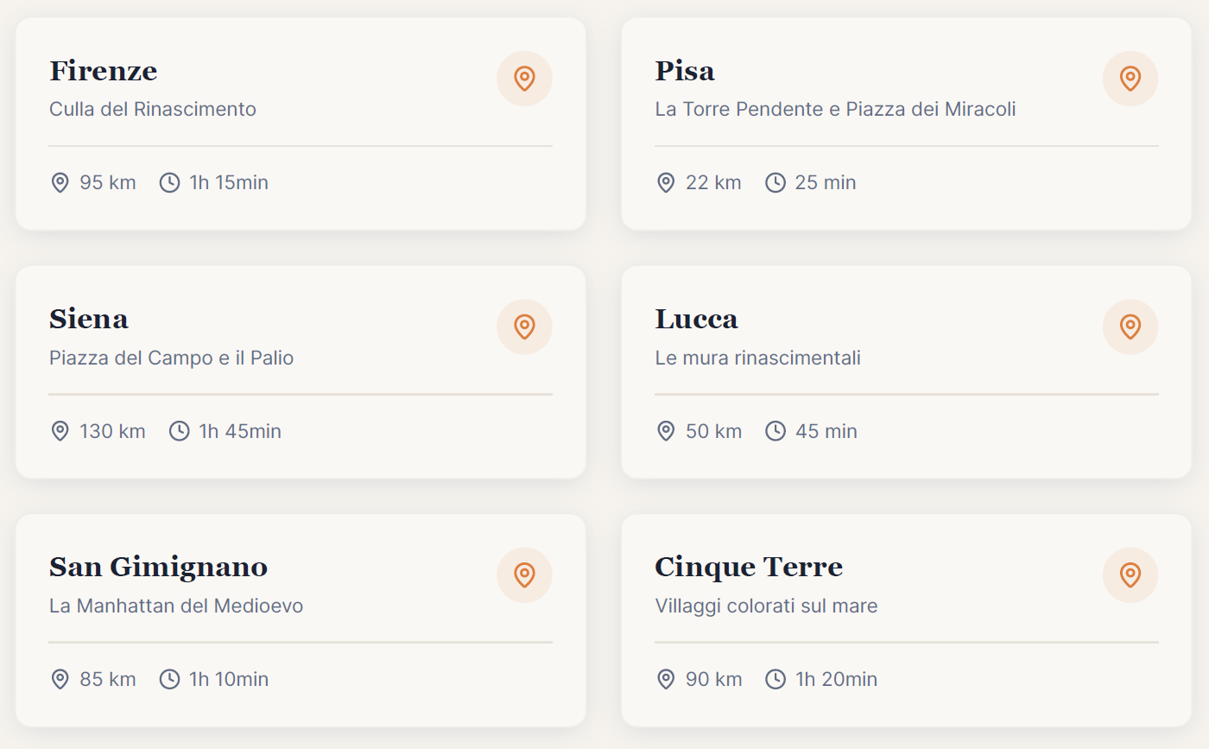Click the orange map pin on Firenze card
This screenshot has height=749, width=1209.
point(524,79)
